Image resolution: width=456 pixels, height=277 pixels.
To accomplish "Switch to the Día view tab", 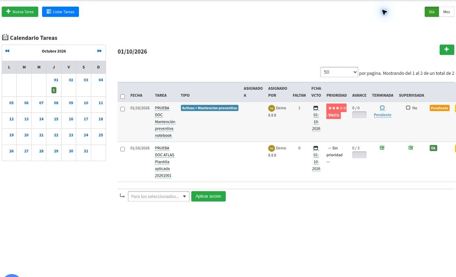I will click(x=432, y=12).
